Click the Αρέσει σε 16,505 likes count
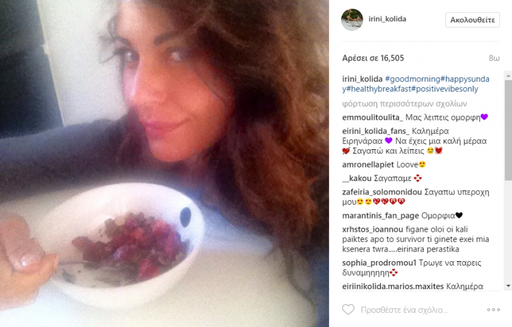 point(373,58)
